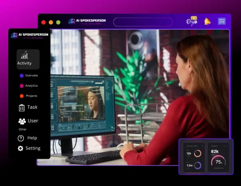This screenshot has width=241, height=186.
Task: Open the hamburger menu icon at top right
Action: tap(222, 21)
